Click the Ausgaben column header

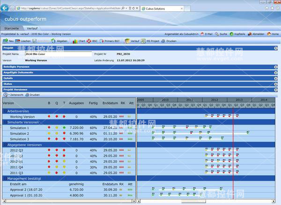point(76,103)
